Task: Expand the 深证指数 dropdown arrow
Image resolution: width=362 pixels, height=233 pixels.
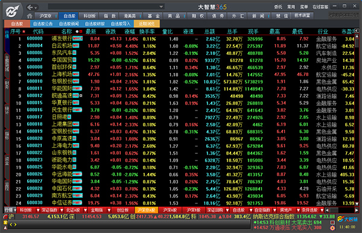Action: pos(62,210)
